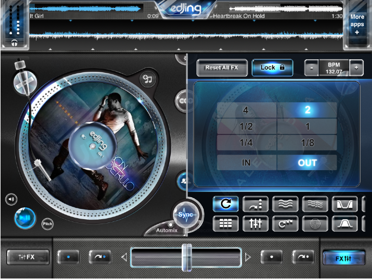Viewport: 372px width, 279px height.
Task: Activate the loop effect circular-arrow icon
Action: click(x=226, y=204)
